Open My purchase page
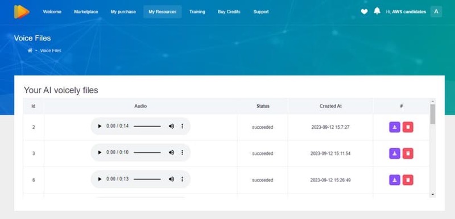 pyautogui.click(x=123, y=12)
